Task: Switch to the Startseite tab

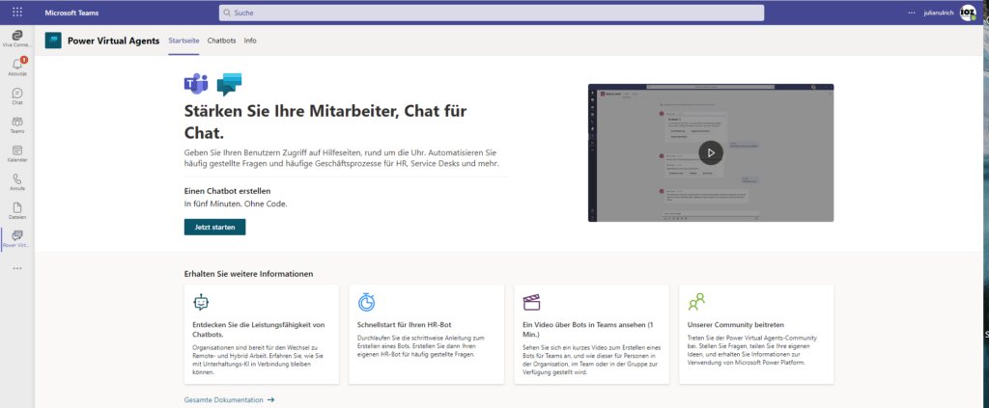Action: point(184,41)
